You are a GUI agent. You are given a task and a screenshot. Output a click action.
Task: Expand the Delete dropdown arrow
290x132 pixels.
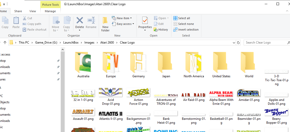(x=79, y=30)
